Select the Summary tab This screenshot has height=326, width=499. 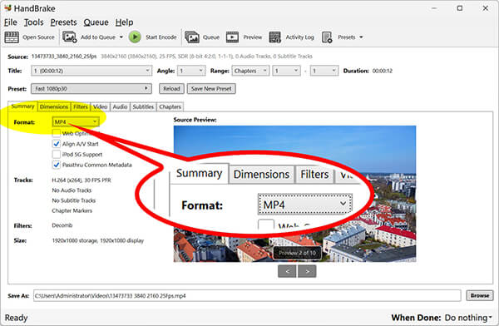tap(22, 106)
